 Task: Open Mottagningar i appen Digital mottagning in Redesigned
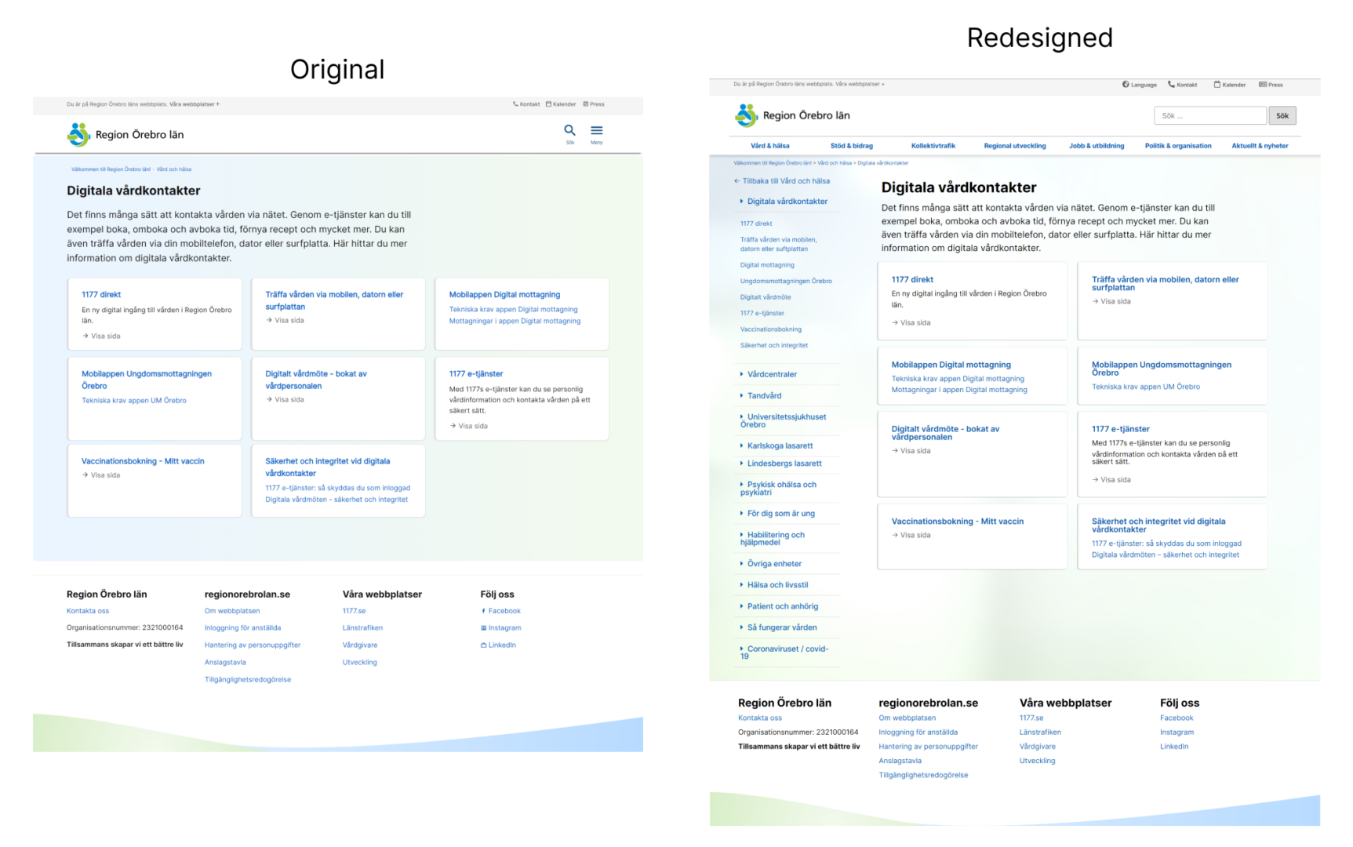tap(958, 390)
